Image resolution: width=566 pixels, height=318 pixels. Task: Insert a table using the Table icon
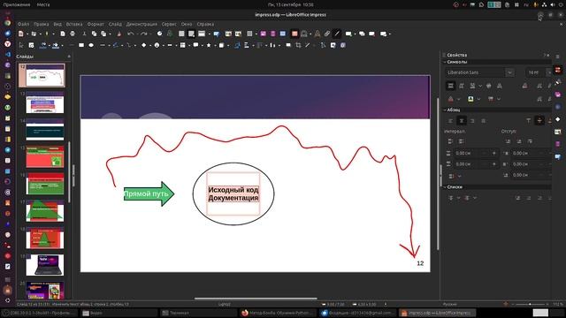(x=249, y=34)
